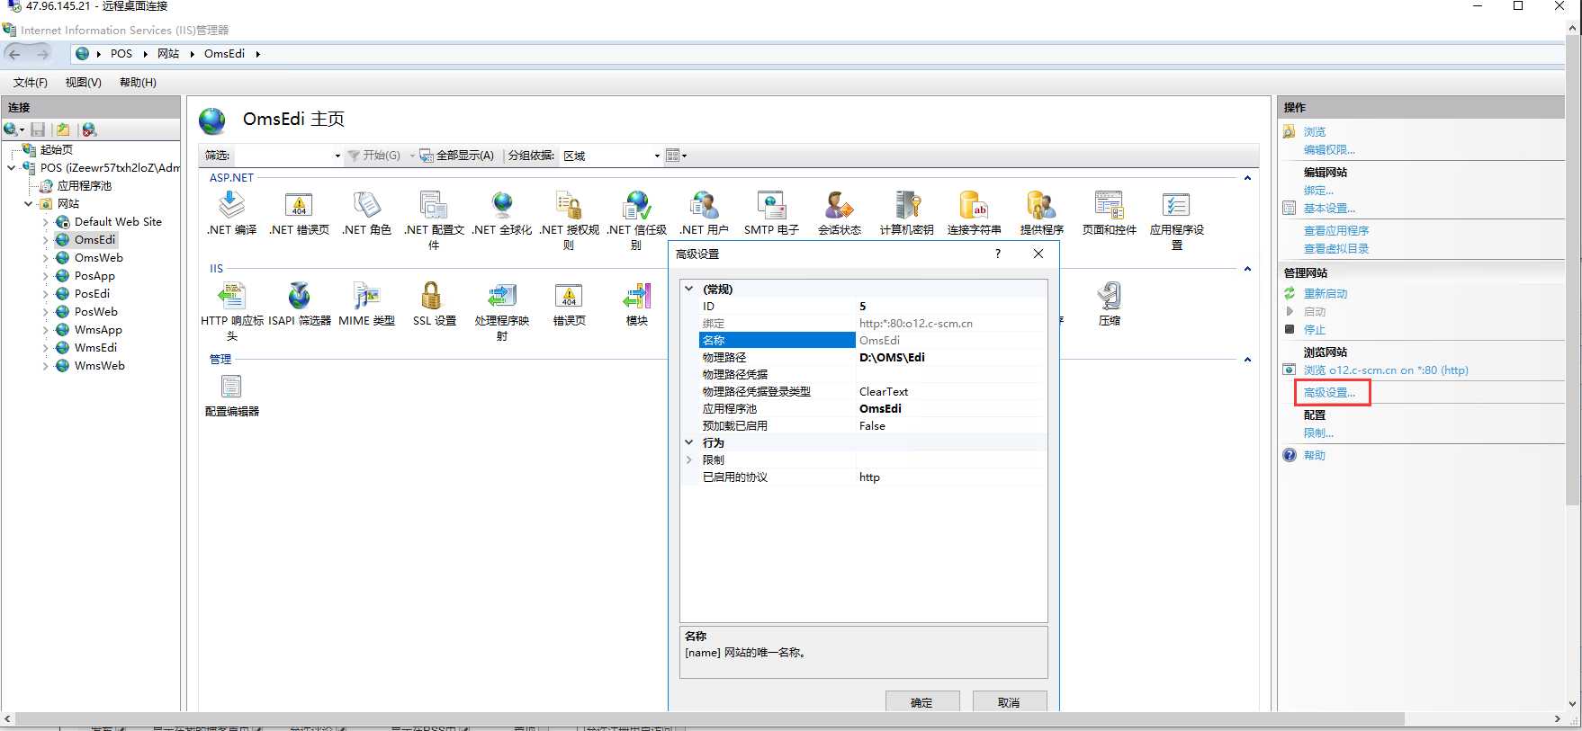This screenshot has height=731, width=1582.
Task: Click the 重新启动 action link
Action: tap(1326, 294)
